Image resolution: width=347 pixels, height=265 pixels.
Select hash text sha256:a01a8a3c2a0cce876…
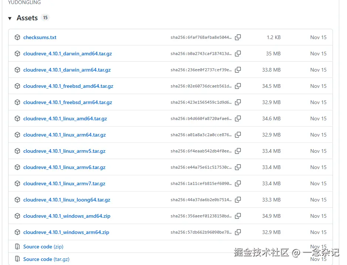tap(201, 135)
